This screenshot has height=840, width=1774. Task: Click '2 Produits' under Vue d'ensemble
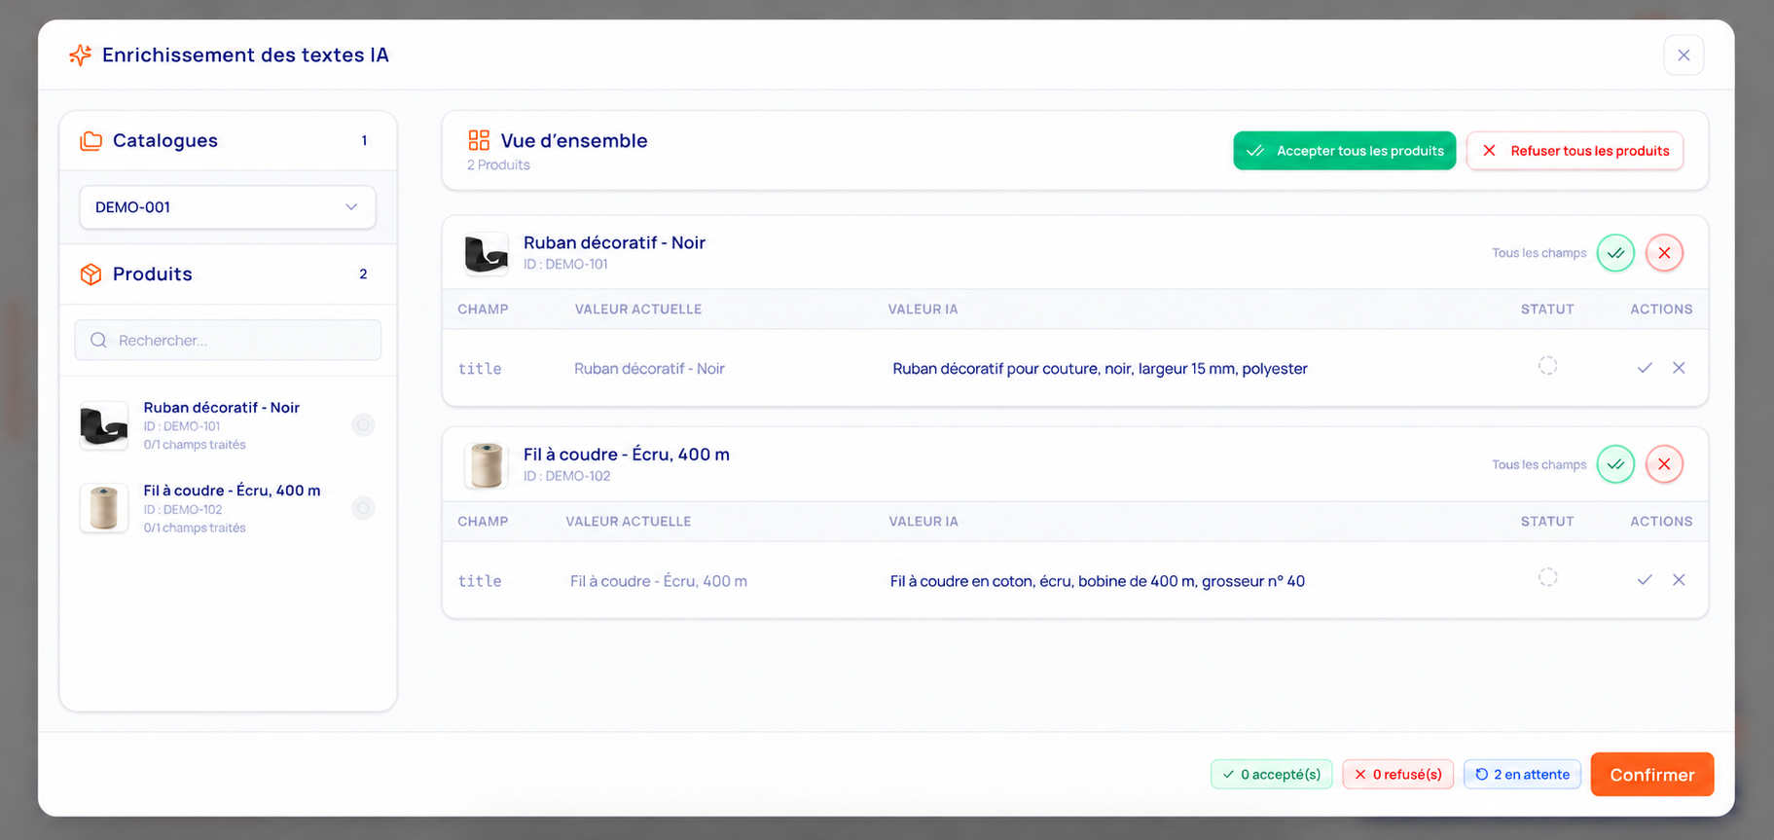(498, 165)
